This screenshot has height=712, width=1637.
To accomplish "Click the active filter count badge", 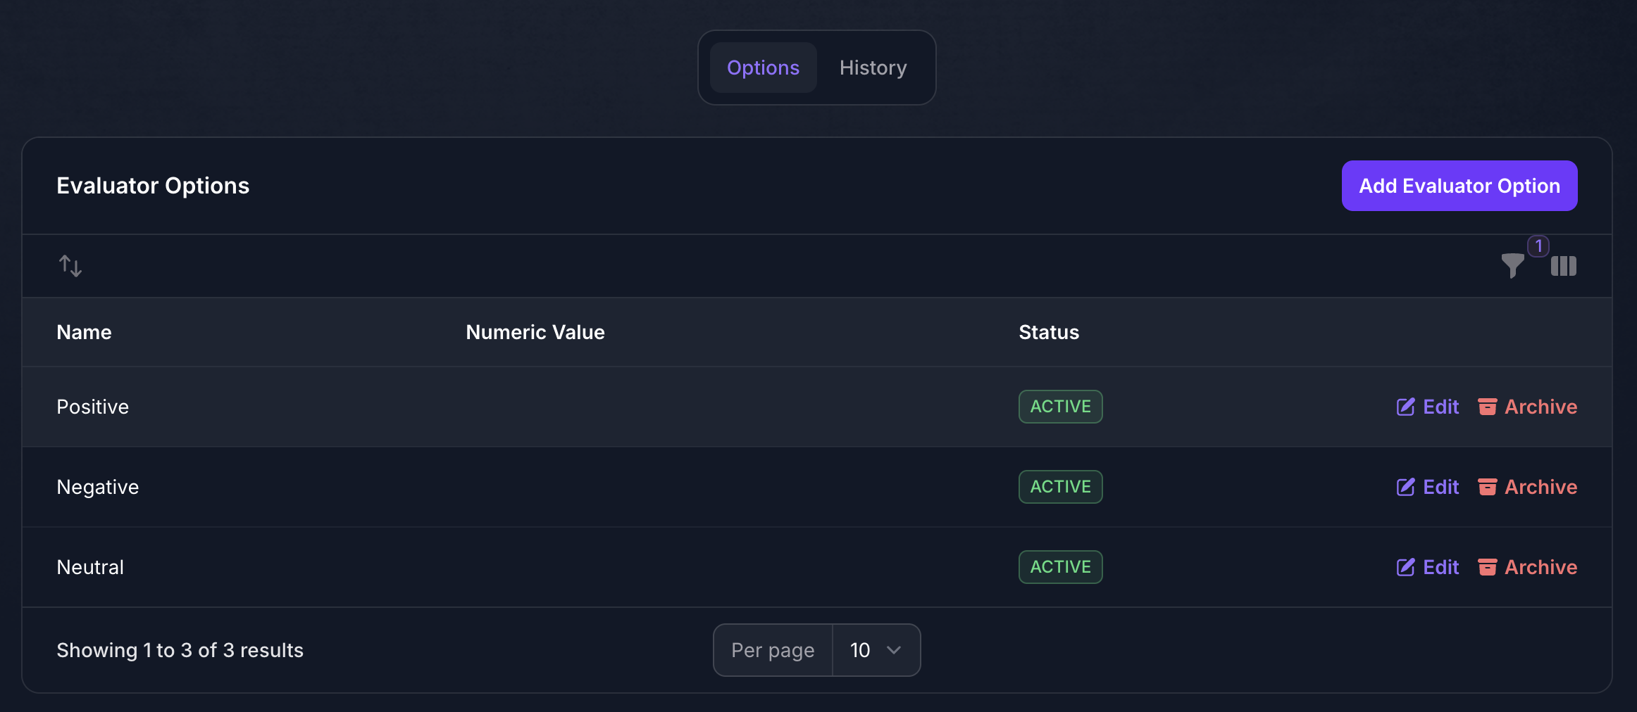I will tap(1538, 246).
